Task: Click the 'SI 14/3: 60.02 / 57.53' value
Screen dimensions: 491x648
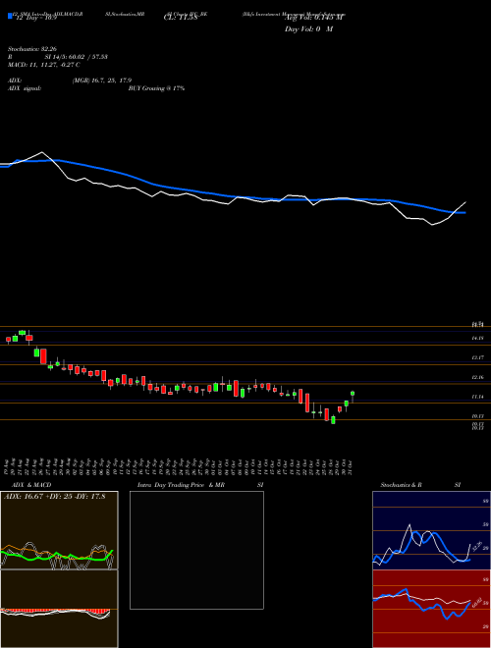Action: pyautogui.click(x=77, y=57)
